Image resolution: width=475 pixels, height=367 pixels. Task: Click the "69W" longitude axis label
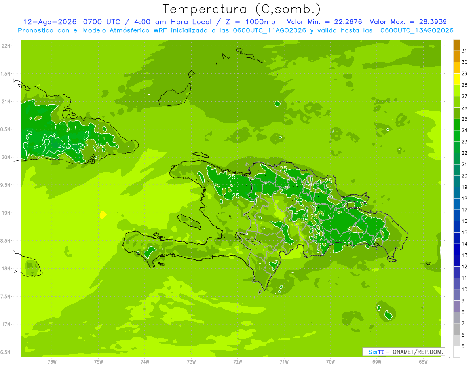377,361
